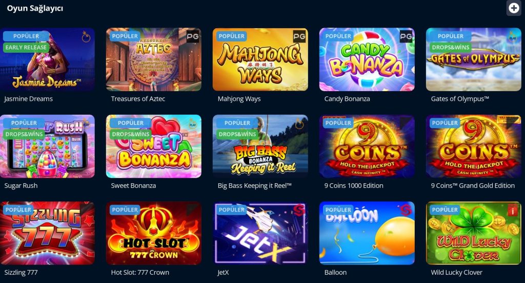Image resolution: width=525 pixels, height=283 pixels.
Task: Click the PG provider icon on Candy Bonanza
Action: pos(406,36)
